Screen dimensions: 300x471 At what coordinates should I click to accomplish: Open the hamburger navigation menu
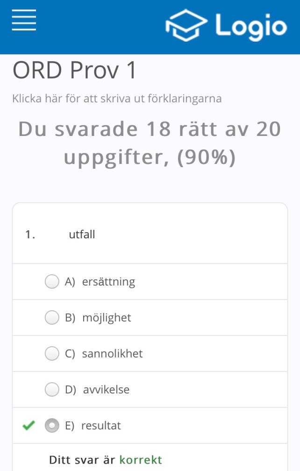tap(24, 20)
